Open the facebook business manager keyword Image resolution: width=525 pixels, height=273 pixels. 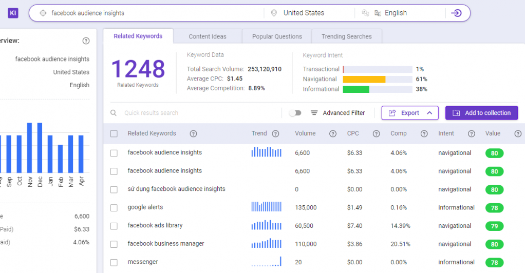point(166,244)
